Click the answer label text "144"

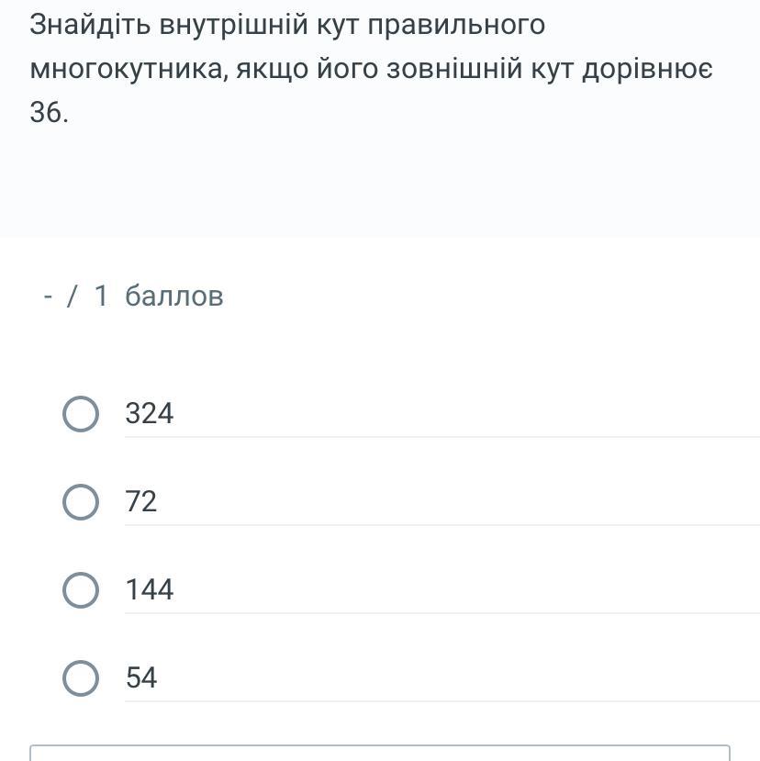pos(150,590)
